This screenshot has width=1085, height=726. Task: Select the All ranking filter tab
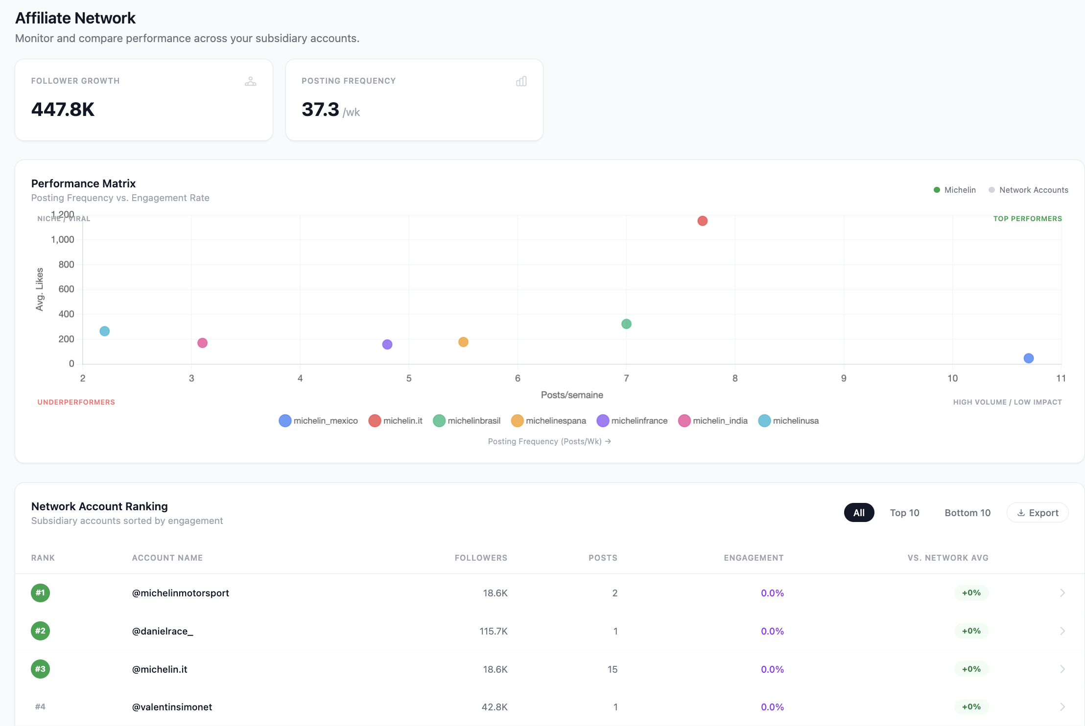click(859, 513)
